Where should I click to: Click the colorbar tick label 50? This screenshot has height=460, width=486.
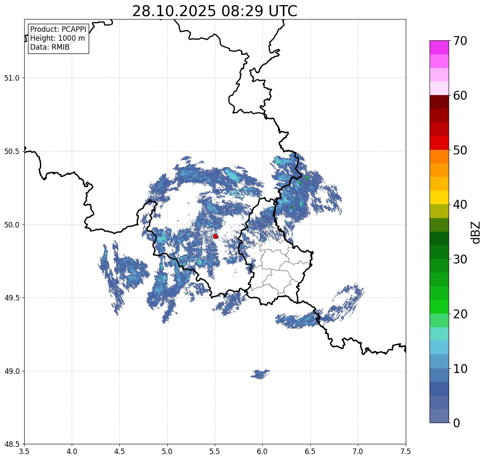(x=460, y=150)
